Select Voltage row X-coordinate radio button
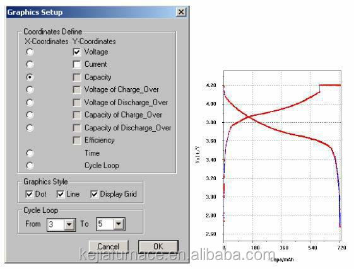 (x=30, y=52)
